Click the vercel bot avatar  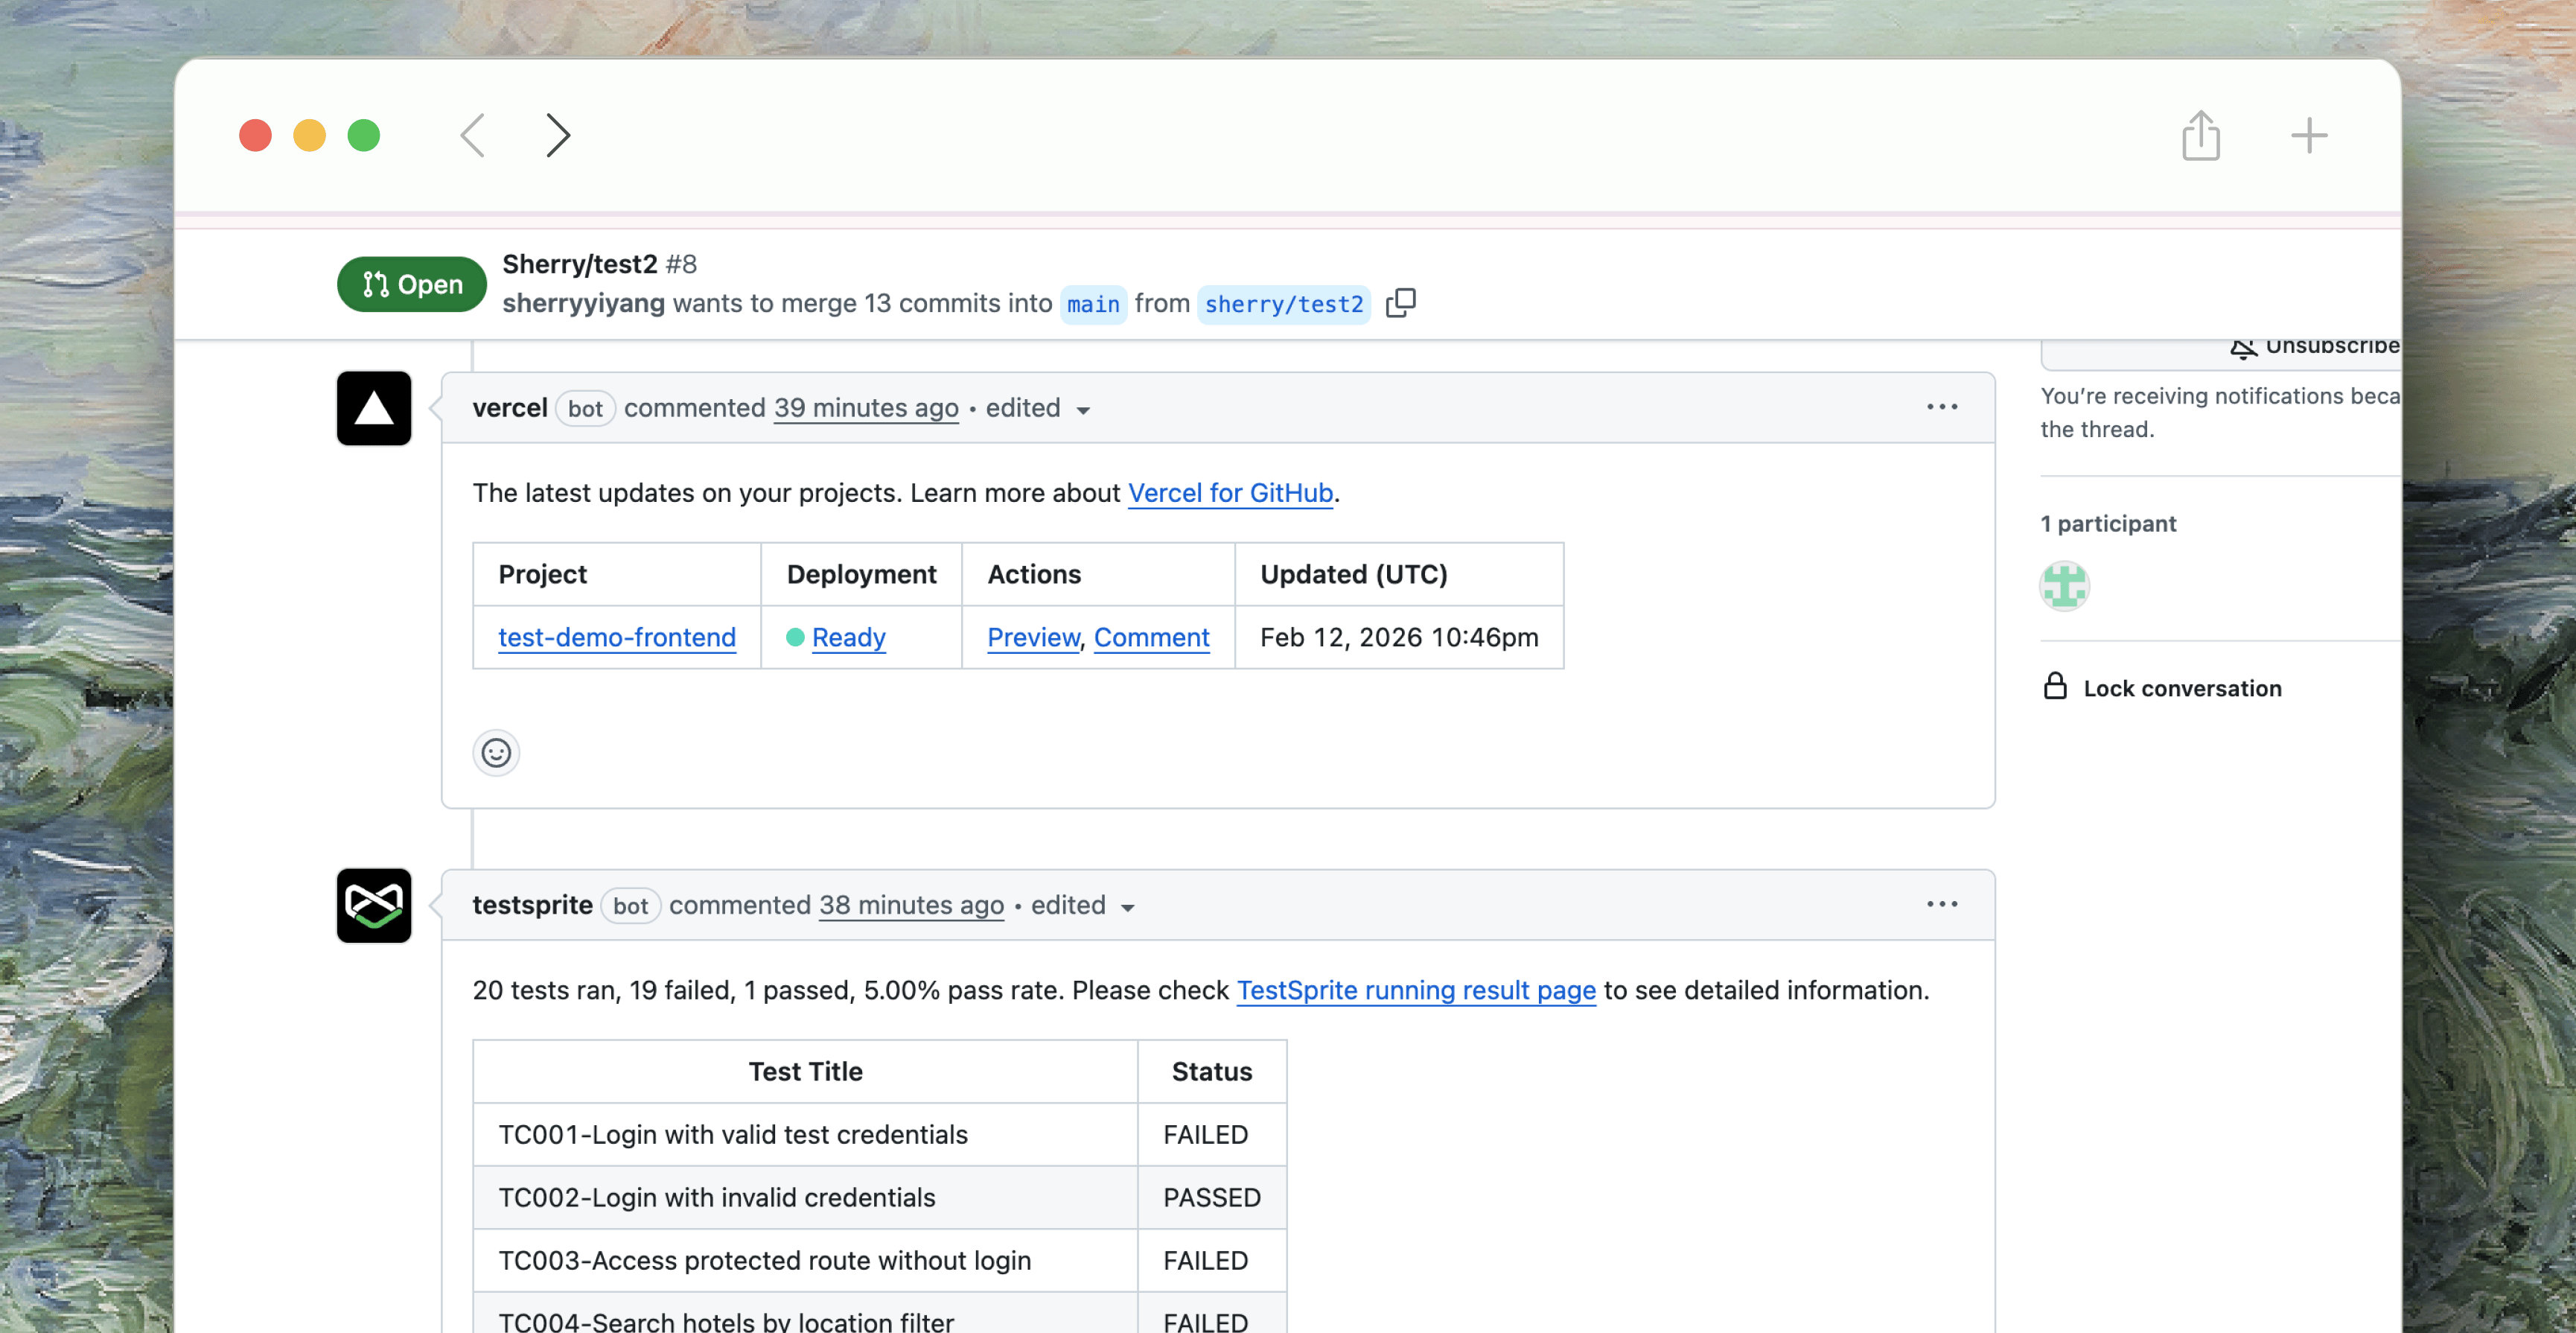(x=374, y=408)
